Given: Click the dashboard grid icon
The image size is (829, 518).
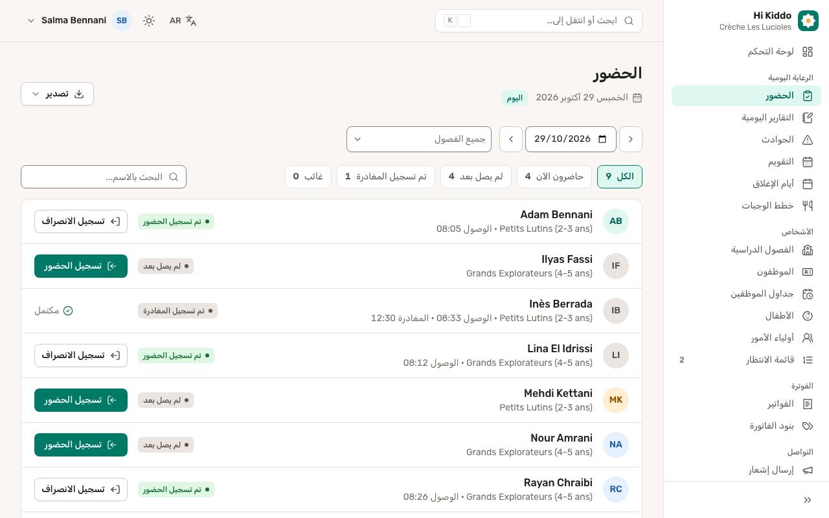Looking at the screenshot, I should point(808,52).
